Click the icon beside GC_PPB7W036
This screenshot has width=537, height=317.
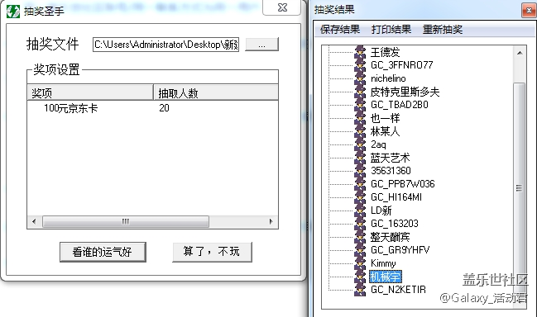(x=360, y=184)
